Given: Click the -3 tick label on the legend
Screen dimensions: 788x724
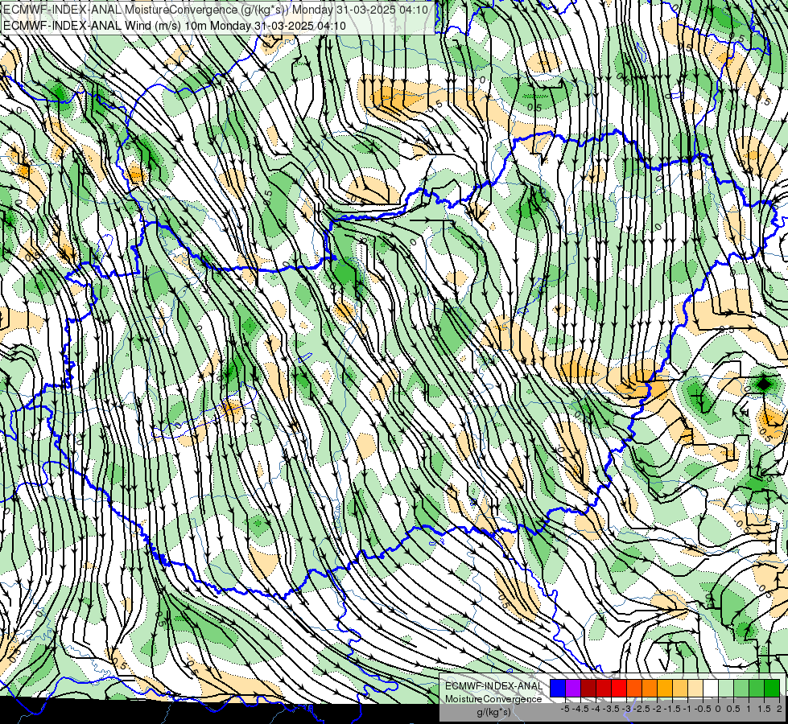Looking at the screenshot, I should [x=627, y=709].
